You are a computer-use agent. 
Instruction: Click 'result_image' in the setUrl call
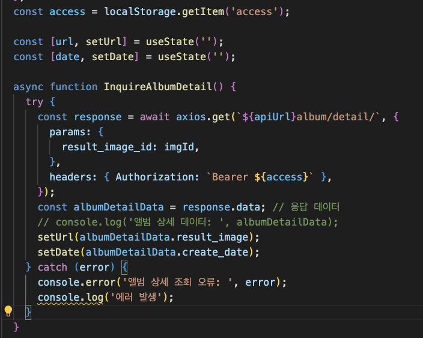tap(213, 238)
